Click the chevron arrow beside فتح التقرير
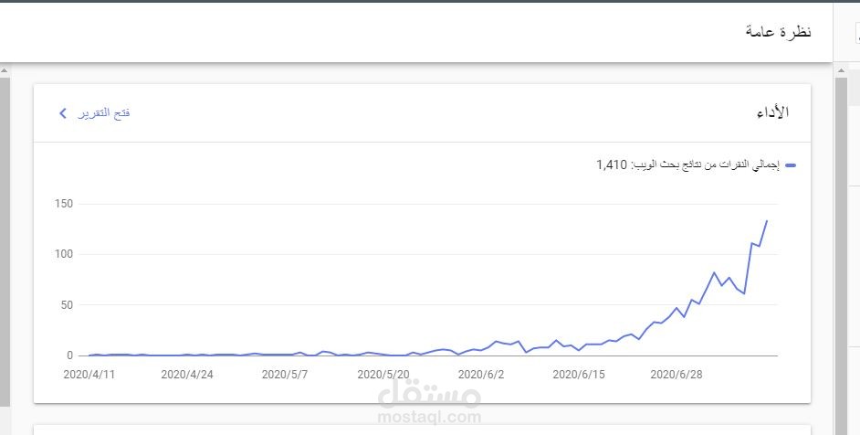860x435 pixels. pyautogui.click(x=62, y=113)
